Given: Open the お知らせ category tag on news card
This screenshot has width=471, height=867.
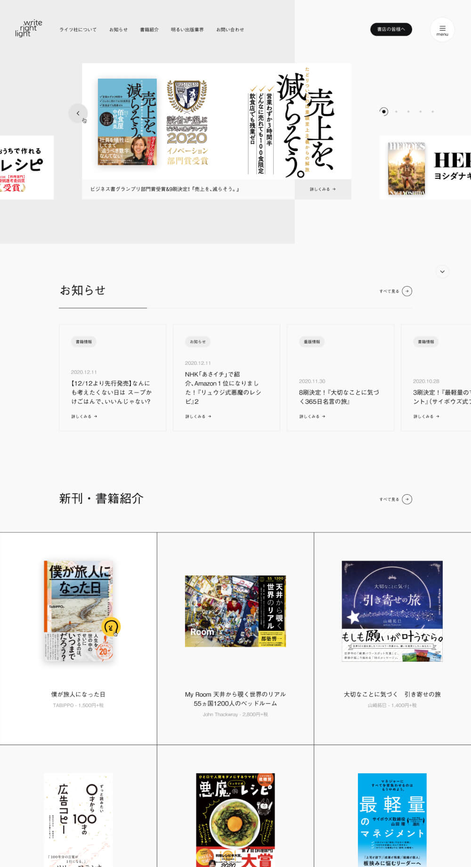Looking at the screenshot, I should pos(198,342).
